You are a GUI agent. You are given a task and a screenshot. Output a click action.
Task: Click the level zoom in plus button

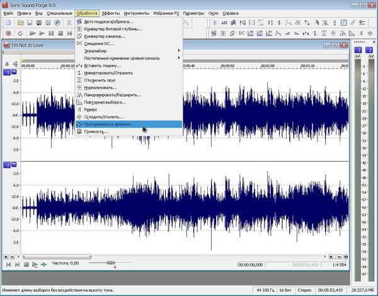(6, 257)
